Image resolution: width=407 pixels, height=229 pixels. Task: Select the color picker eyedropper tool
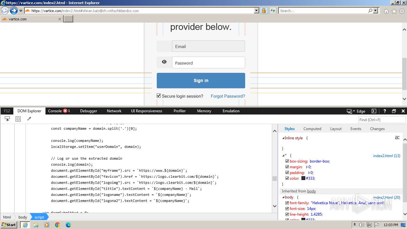point(29,119)
